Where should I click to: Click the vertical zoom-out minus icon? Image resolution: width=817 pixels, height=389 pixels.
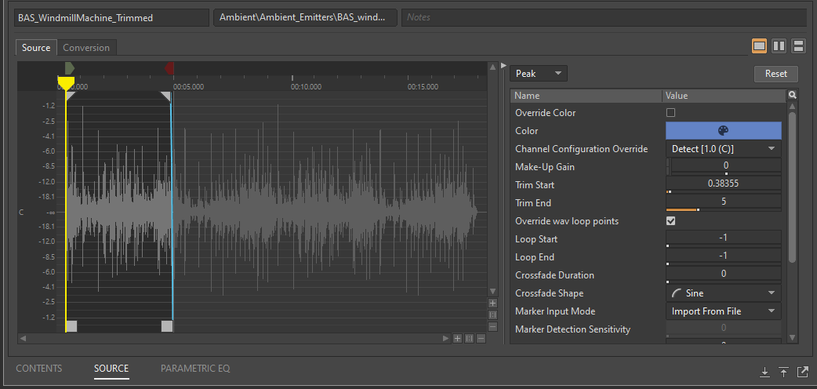pos(492,326)
